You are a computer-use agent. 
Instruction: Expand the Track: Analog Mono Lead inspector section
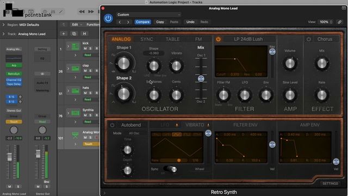coord(3,34)
